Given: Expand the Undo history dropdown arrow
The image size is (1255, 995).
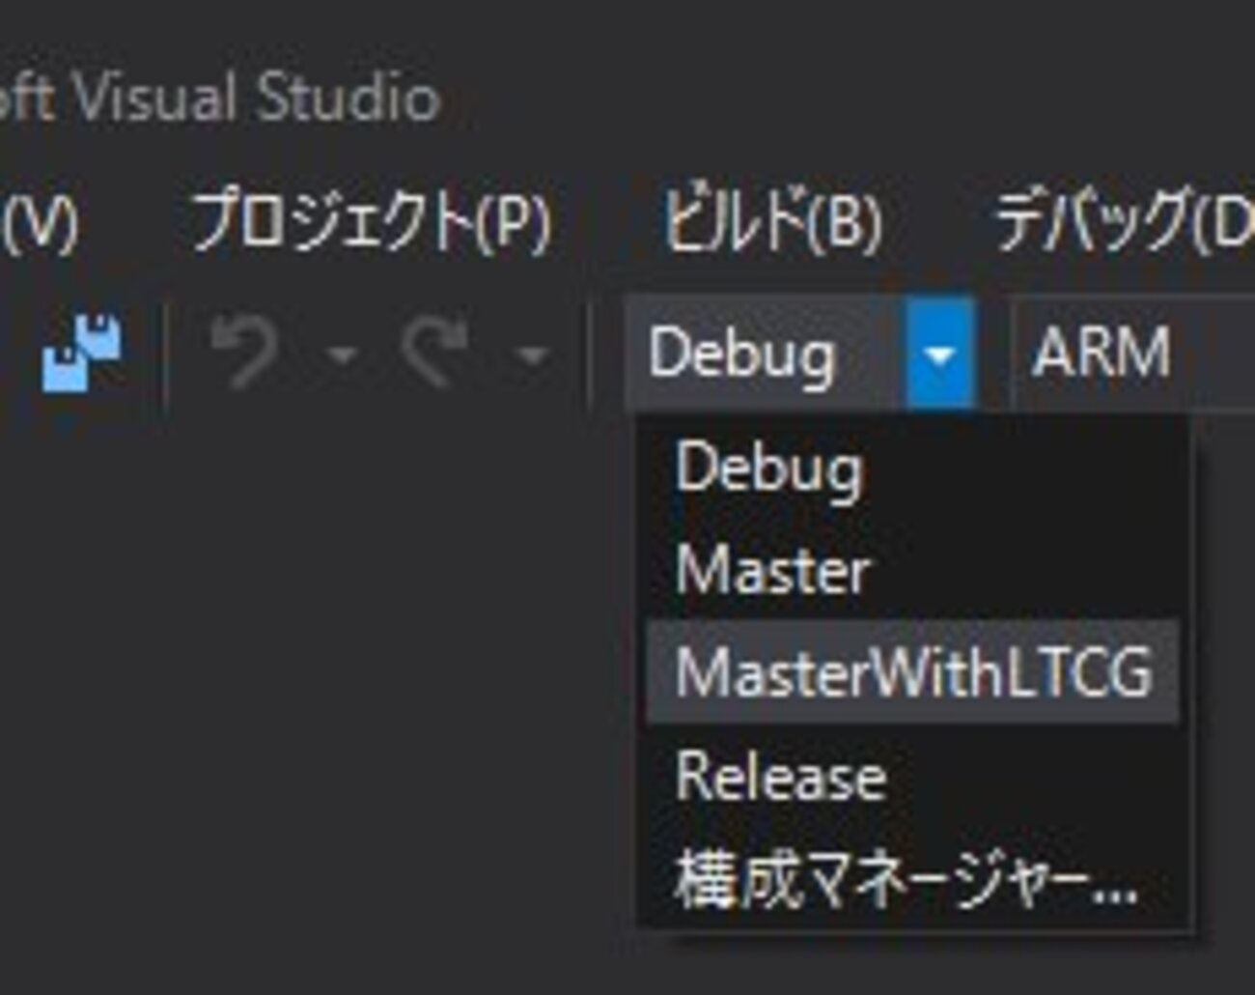Looking at the screenshot, I should [x=341, y=355].
